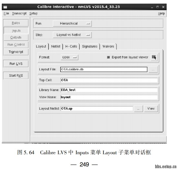Viewport: 178px width, 170px height.
Task: Click the View button for Layout Netlist
Action: 151,109
